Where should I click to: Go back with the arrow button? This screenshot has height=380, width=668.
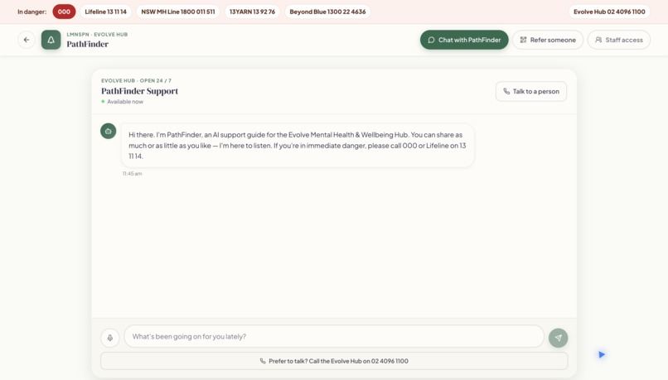27,40
